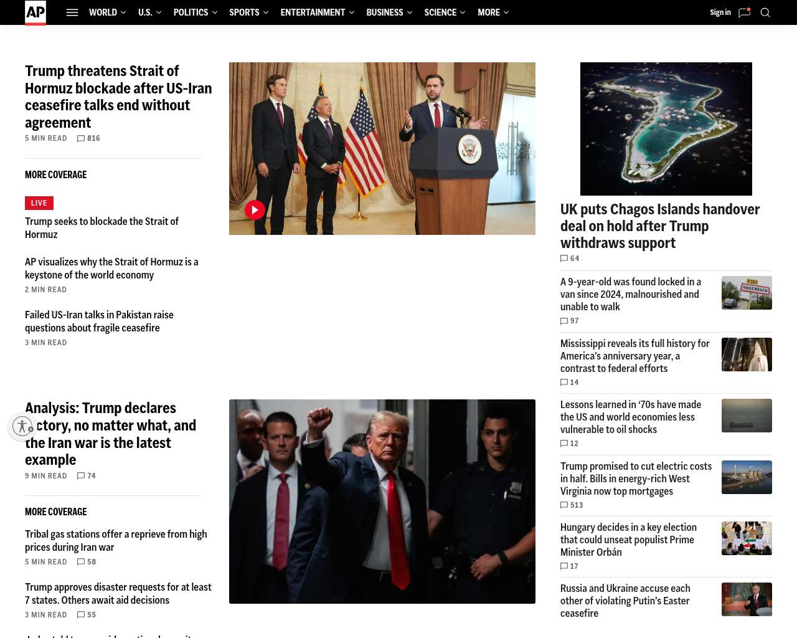This screenshot has height=638, width=797.
Task: Read Tribal gas stations reprieve story
Action: [x=116, y=541]
